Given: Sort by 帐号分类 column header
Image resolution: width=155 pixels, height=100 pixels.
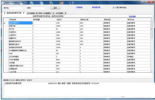Looking at the screenshot, I should coord(139,20).
